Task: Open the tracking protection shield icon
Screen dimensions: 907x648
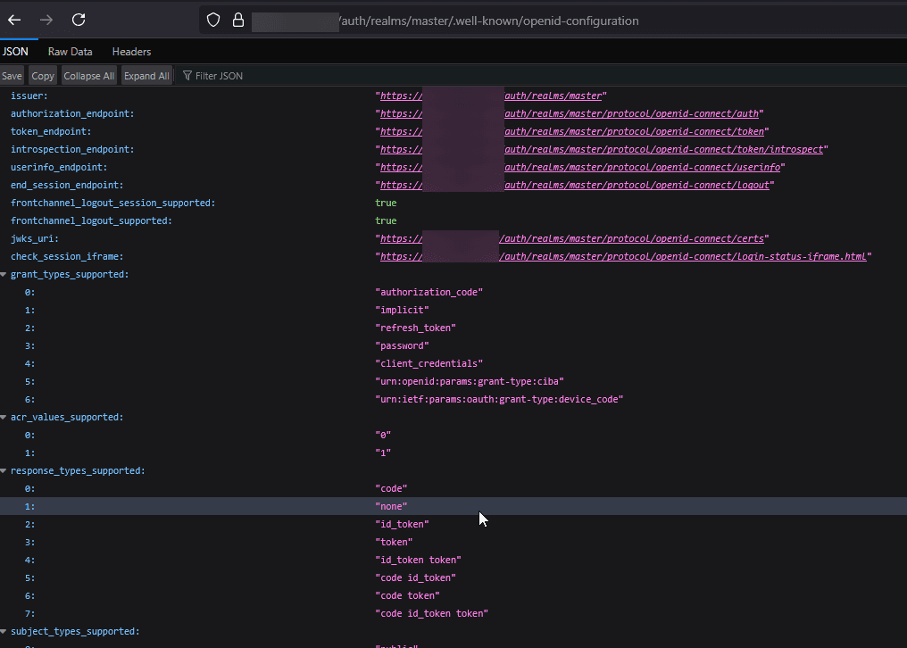Action: (213, 21)
